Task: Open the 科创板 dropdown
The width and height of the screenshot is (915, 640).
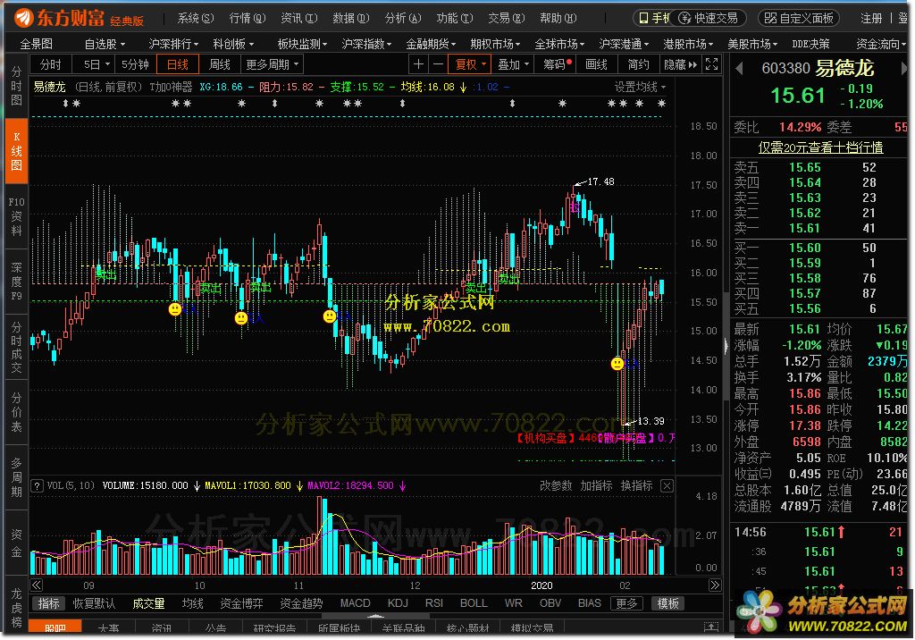Action: 233,44
